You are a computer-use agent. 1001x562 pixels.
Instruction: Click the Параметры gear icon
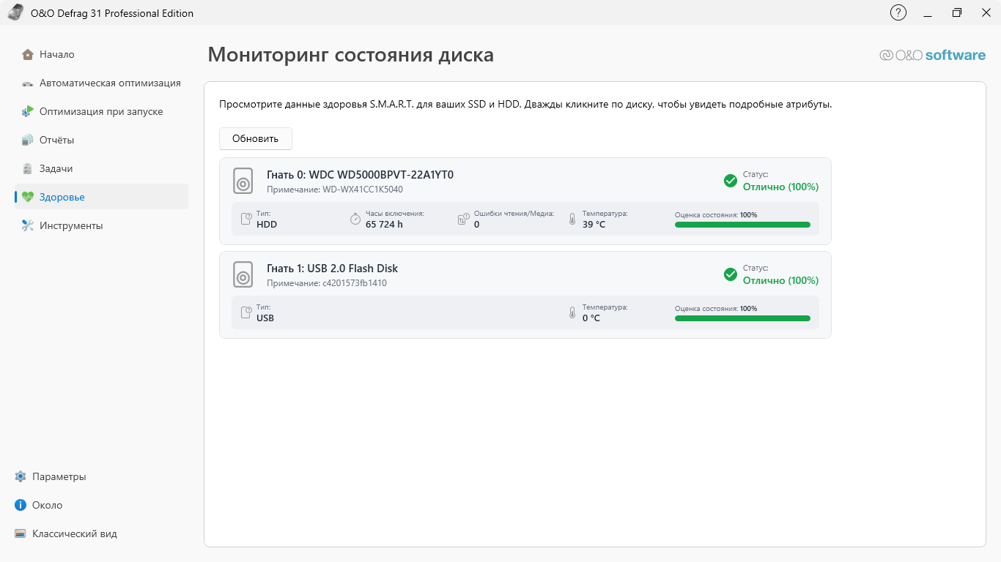click(x=21, y=476)
